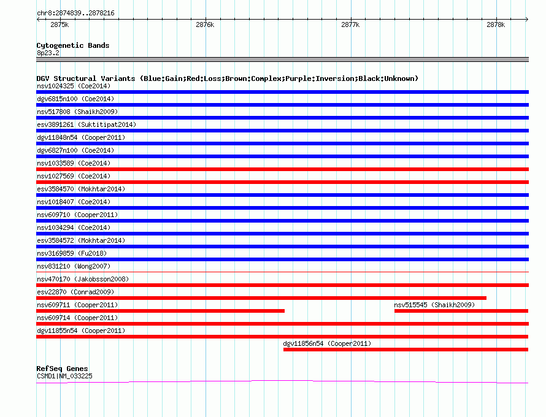Click the blue bar under esv3891261
This screenshot has height=417, width=546.
(x=282, y=131)
